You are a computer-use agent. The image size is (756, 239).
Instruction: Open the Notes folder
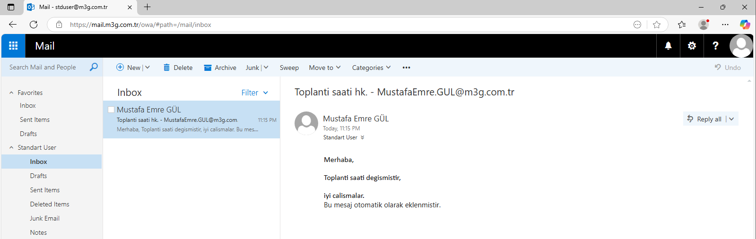[x=38, y=232]
